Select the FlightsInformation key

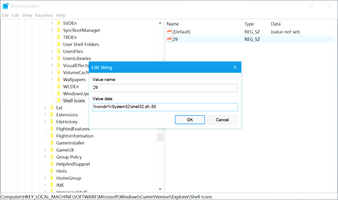75,136
